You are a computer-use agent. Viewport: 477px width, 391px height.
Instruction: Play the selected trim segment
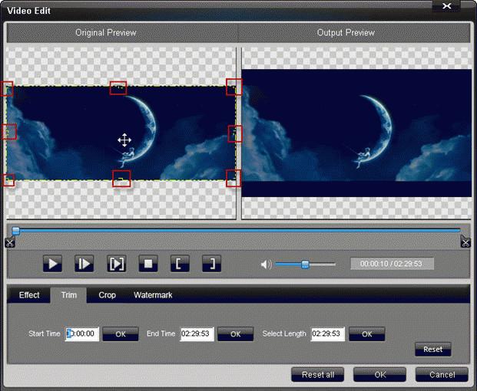(x=116, y=264)
